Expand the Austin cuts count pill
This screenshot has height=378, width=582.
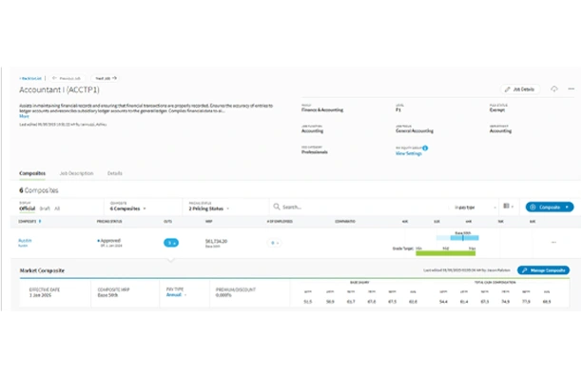point(171,243)
